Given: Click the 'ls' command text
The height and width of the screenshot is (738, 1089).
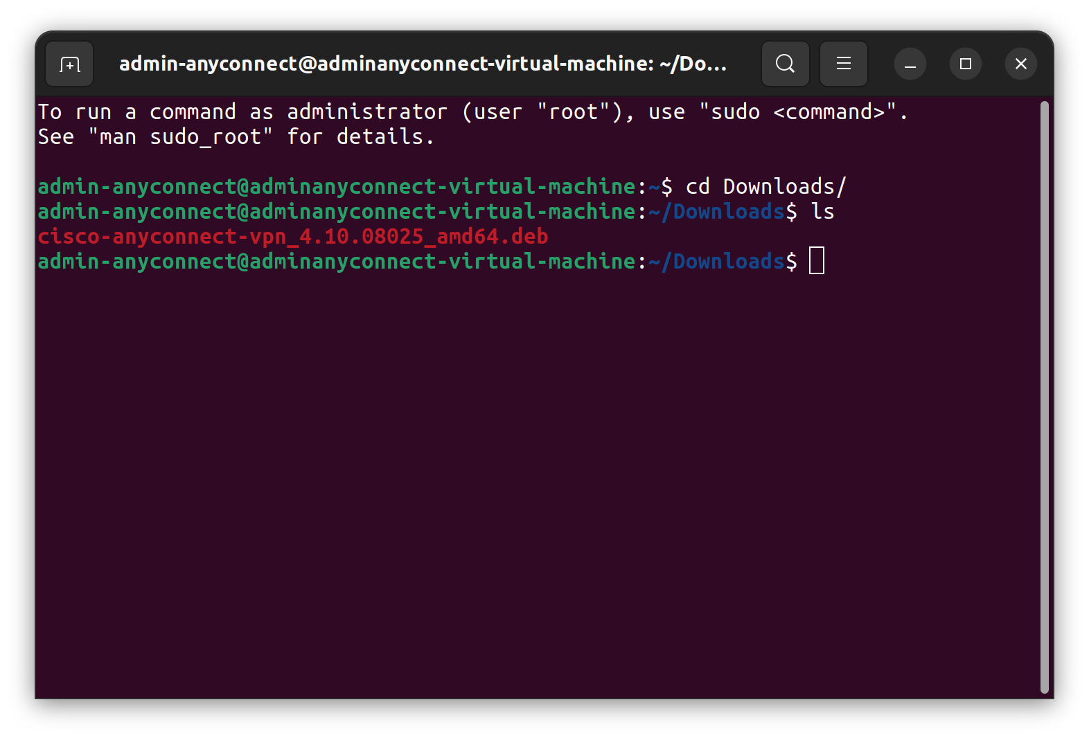Looking at the screenshot, I should pyautogui.click(x=822, y=212).
